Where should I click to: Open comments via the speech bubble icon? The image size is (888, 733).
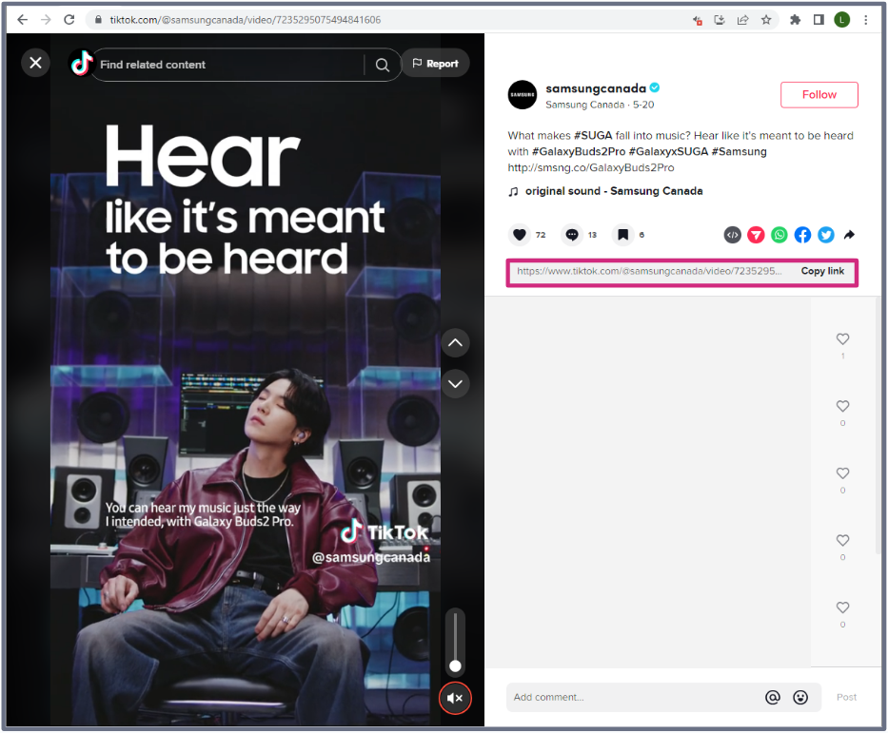click(x=572, y=234)
